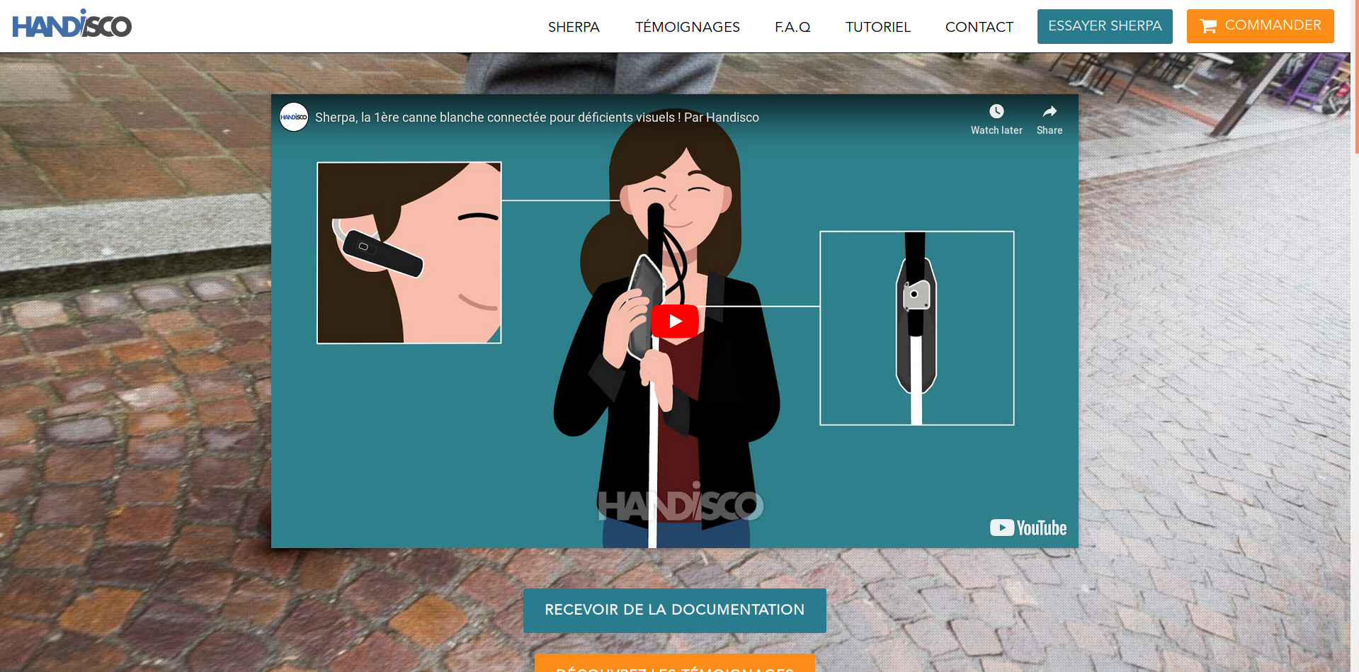Click the shopping cart icon in COMMANDER
1359x672 pixels.
(1208, 26)
